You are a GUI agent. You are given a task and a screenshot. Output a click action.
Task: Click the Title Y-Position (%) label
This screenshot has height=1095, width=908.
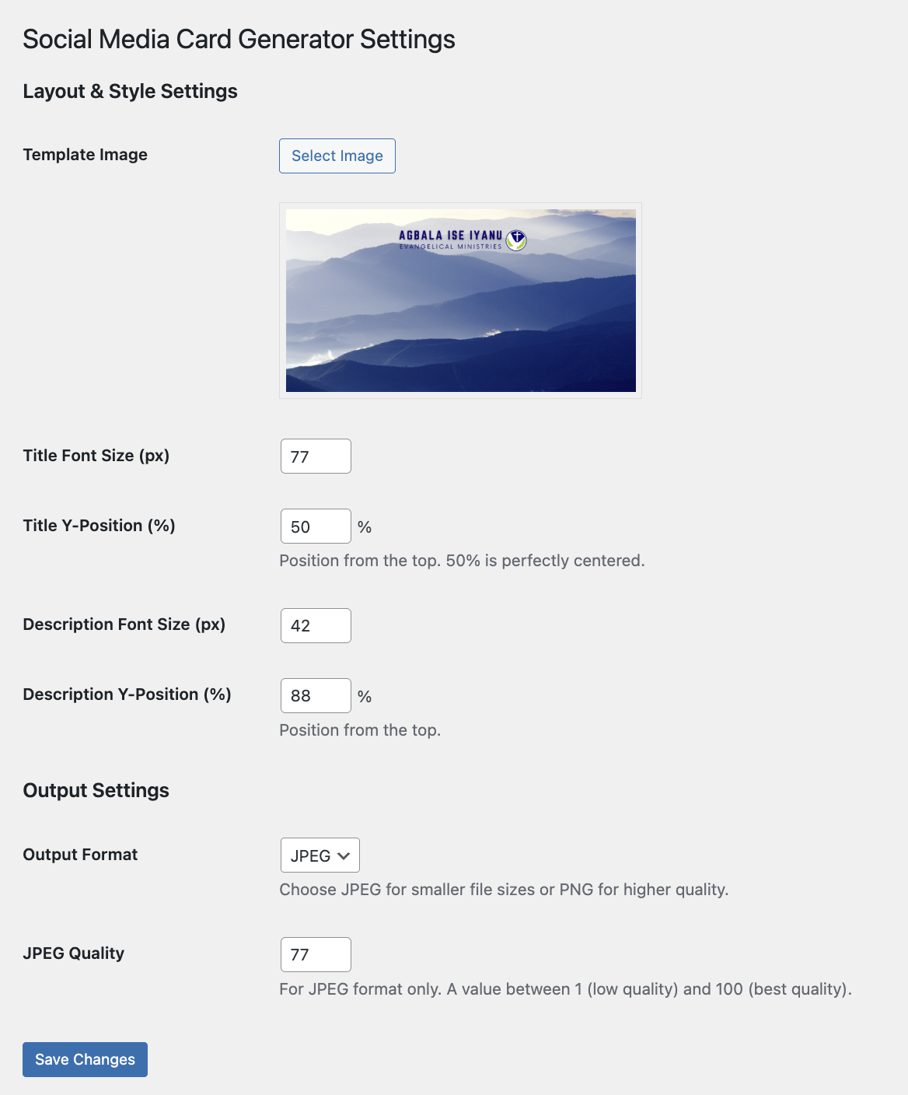tap(100, 526)
